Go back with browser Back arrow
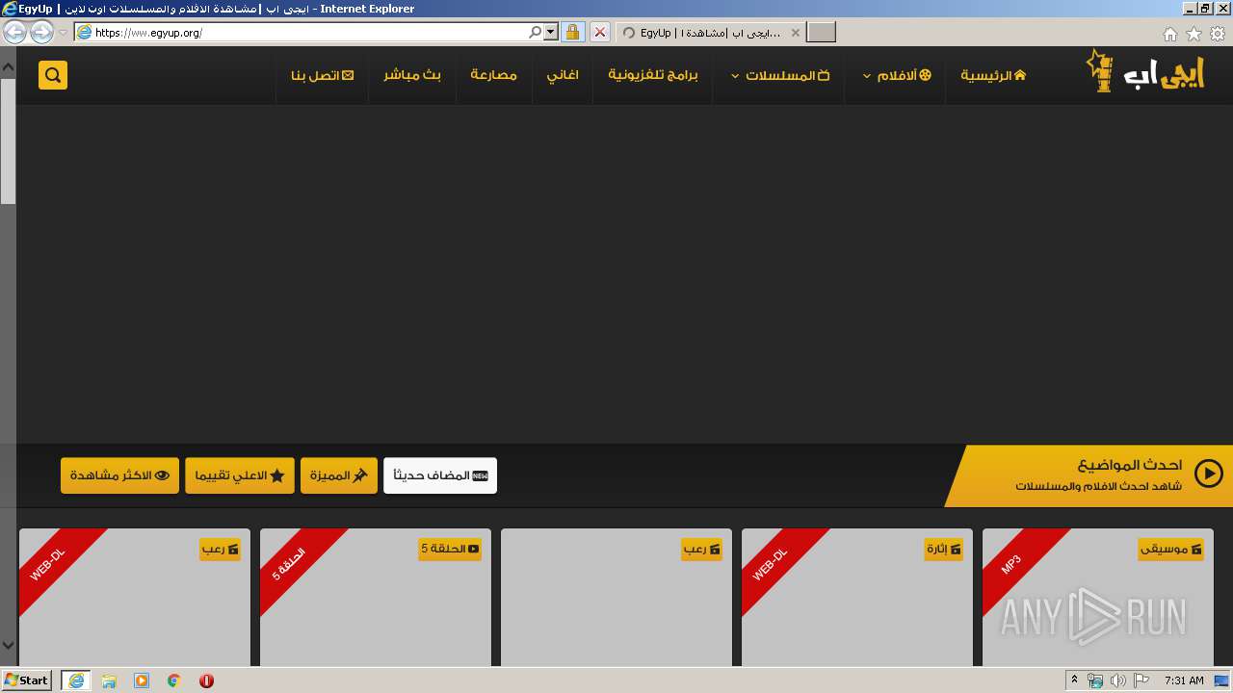The height and width of the screenshot is (693, 1233). tap(14, 32)
